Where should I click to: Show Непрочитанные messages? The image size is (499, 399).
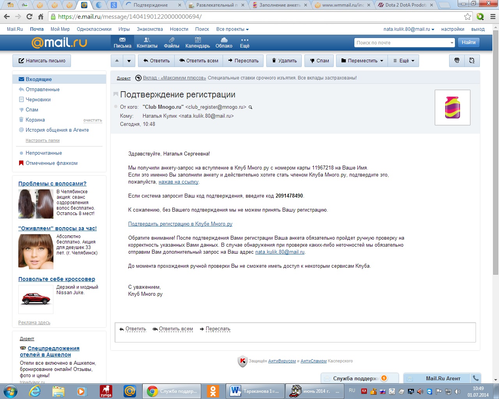coord(44,153)
